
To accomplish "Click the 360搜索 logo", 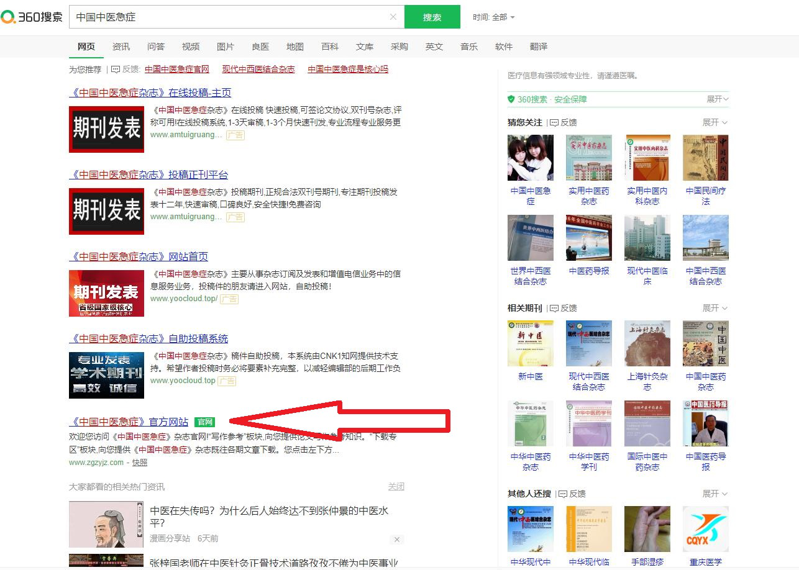I will [x=32, y=17].
